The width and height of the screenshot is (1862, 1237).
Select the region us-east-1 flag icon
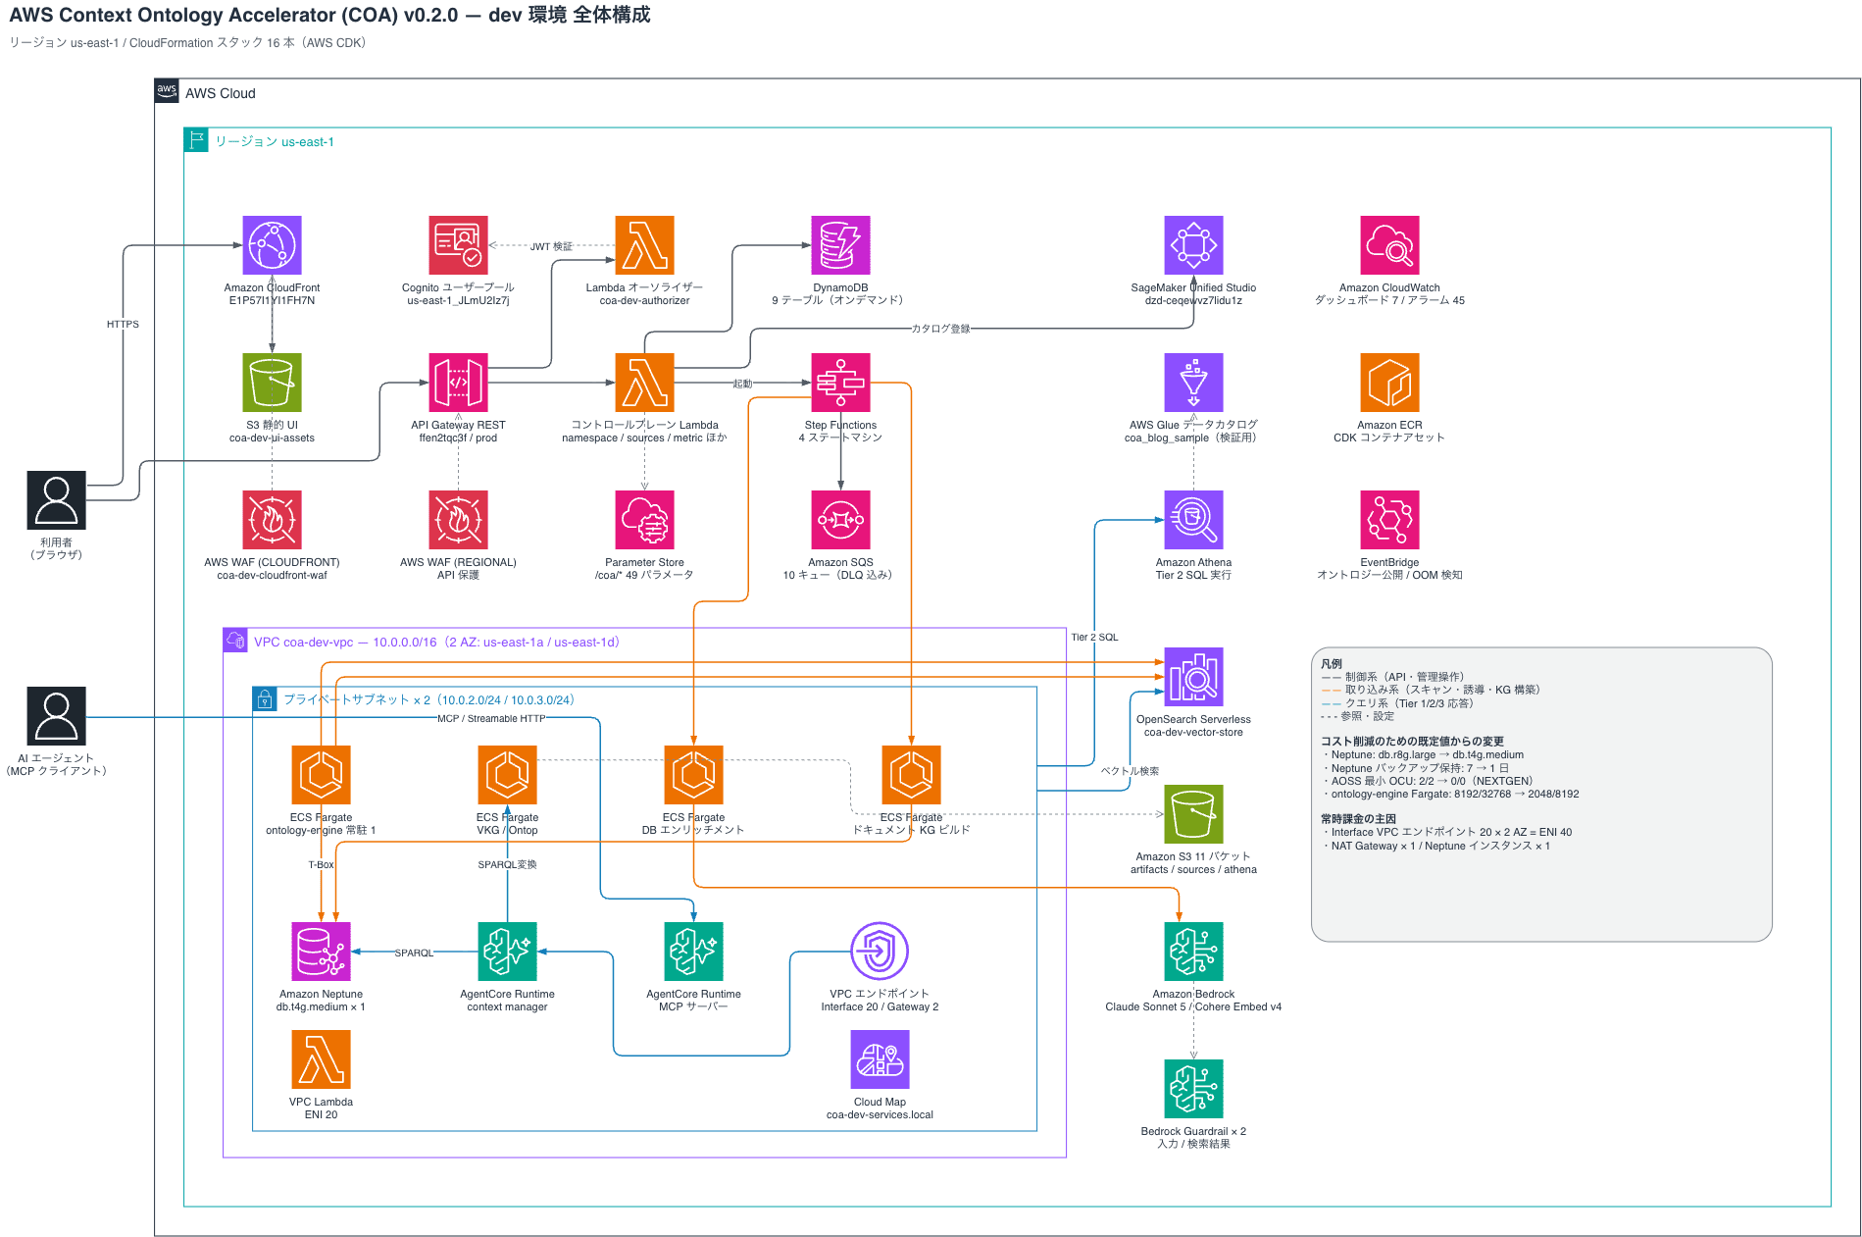tap(196, 140)
